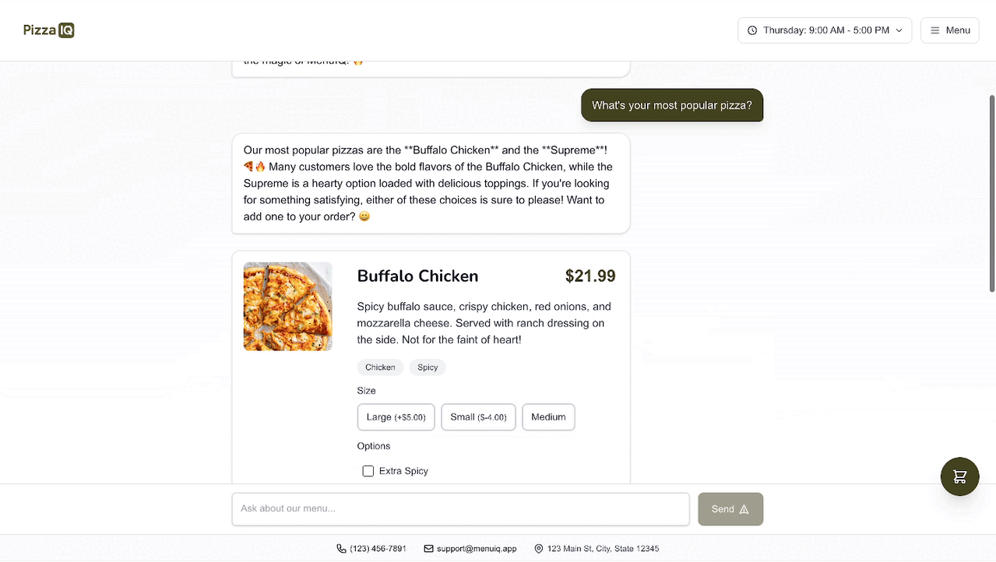Expand the Thursday store hours dropdown
Image resolution: width=996 pixels, height=562 pixels.
click(824, 30)
